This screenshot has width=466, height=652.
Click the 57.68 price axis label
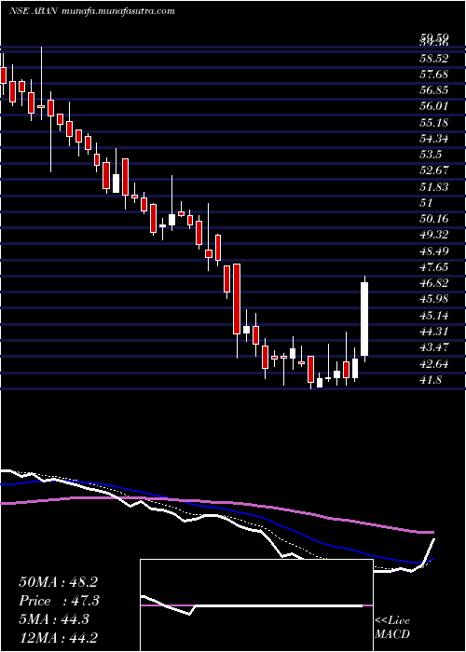tap(434, 75)
